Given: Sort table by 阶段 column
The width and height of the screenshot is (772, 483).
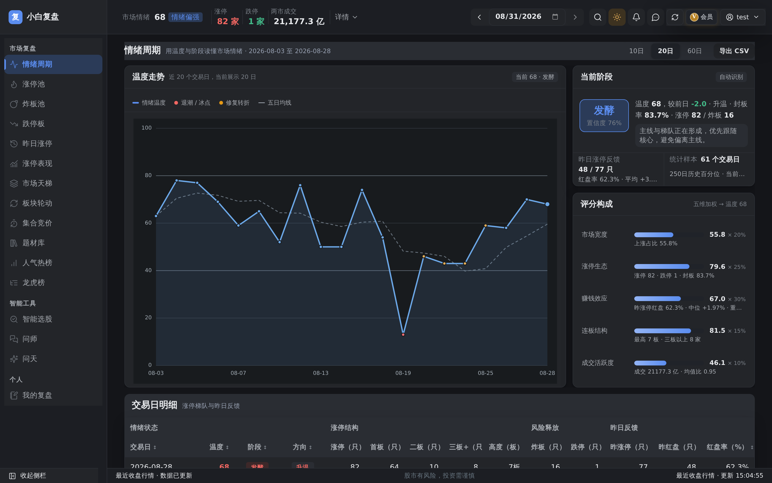Looking at the screenshot, I should click(257, 447).
